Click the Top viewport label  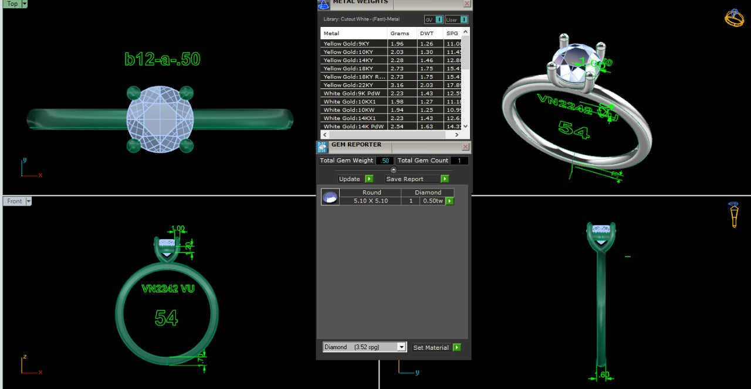pyautogui.click(x=12, y=4)
